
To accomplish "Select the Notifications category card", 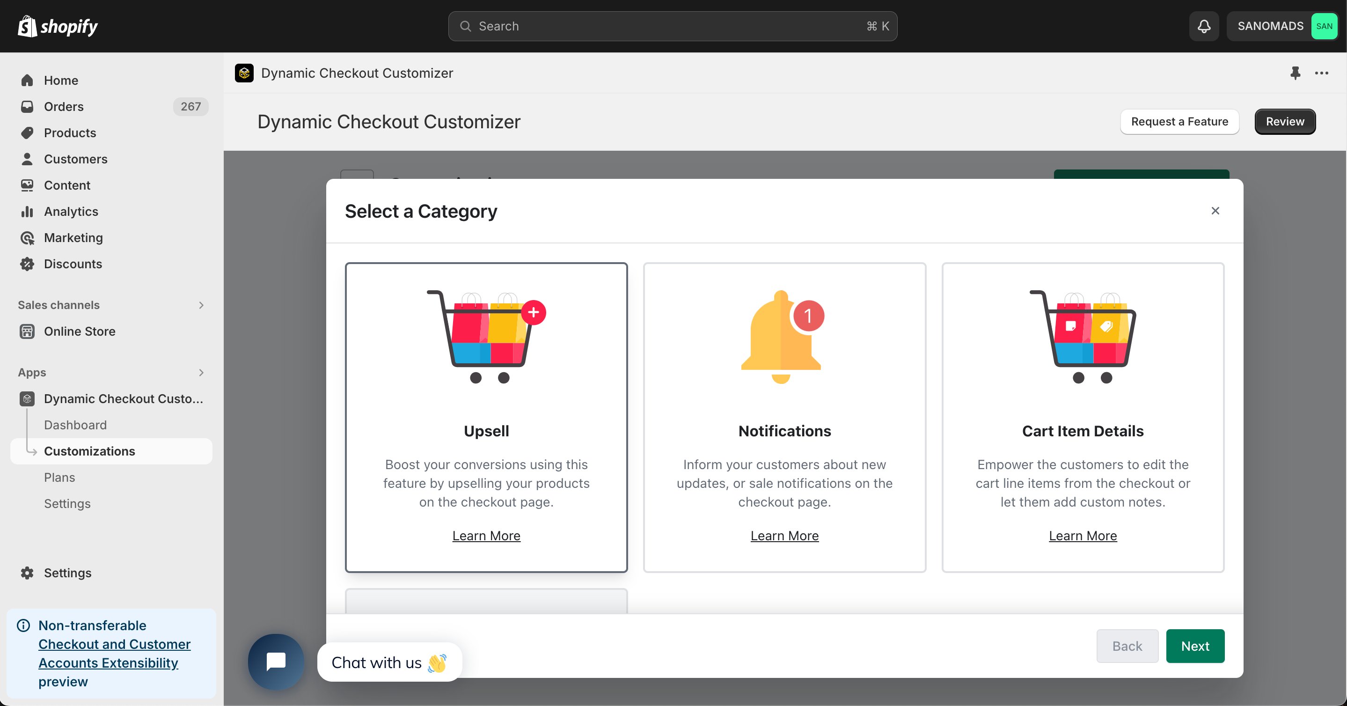I will [x=784, y=417].
